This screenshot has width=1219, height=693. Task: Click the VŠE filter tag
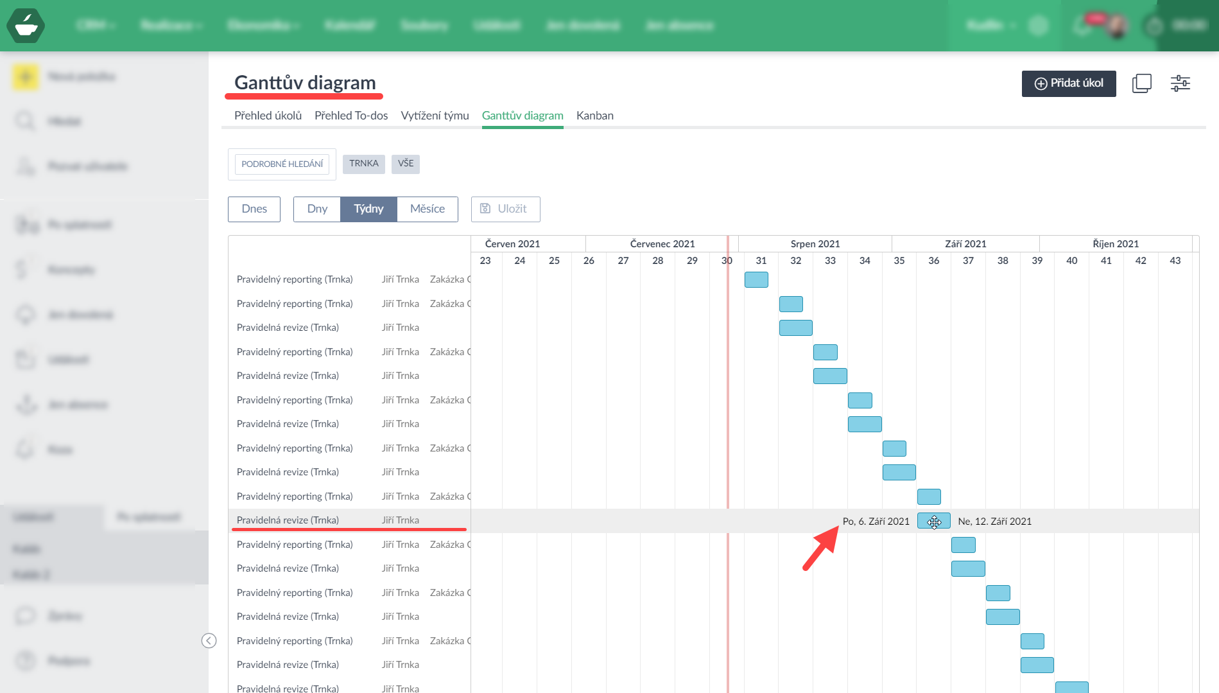[x=406, y=164]
